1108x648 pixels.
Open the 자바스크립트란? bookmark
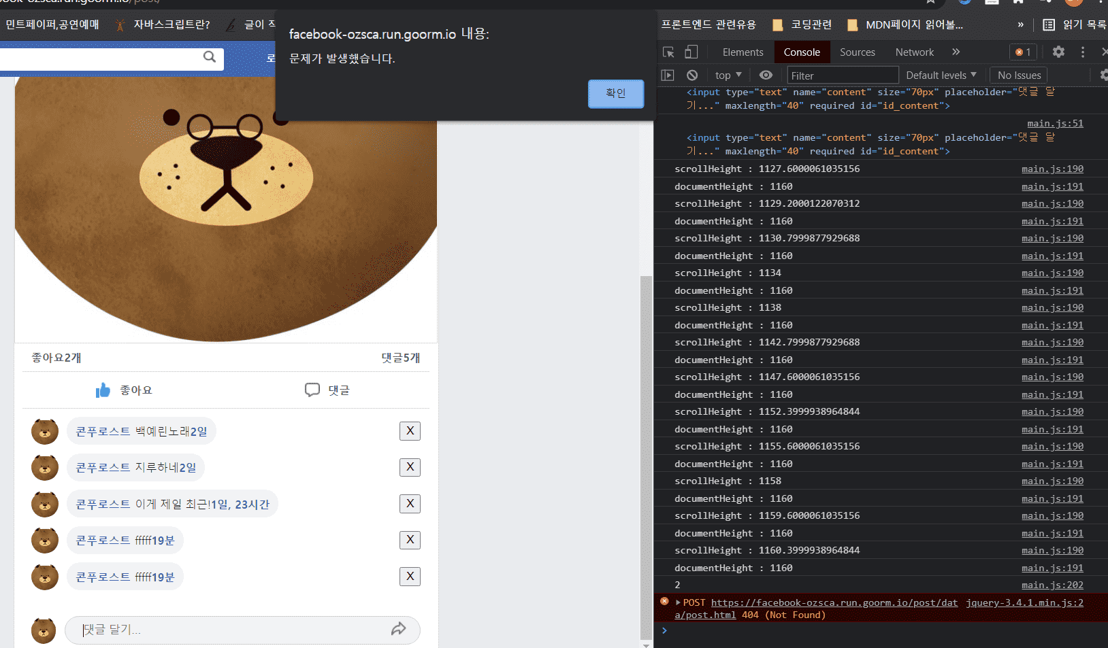pos(163,25)
